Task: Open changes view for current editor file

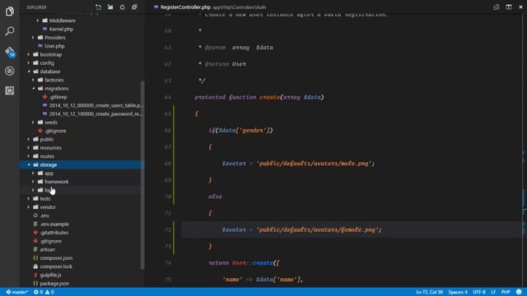Action: pyautogui.click(x=496, y=7)
